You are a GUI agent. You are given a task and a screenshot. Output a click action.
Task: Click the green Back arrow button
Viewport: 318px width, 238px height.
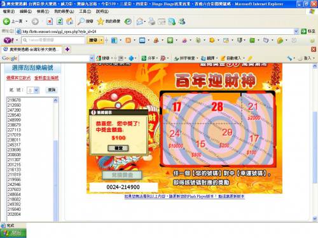(x=6, y=22)
